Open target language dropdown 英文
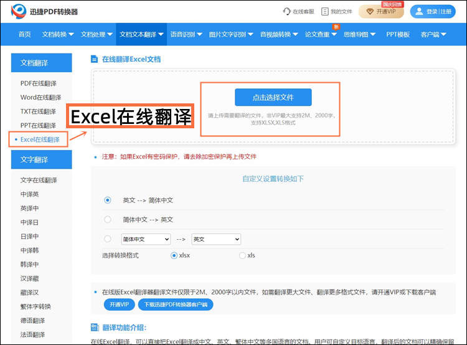This screenshot has width=467, height=345. pyautogui.click(x=216, y=239)
